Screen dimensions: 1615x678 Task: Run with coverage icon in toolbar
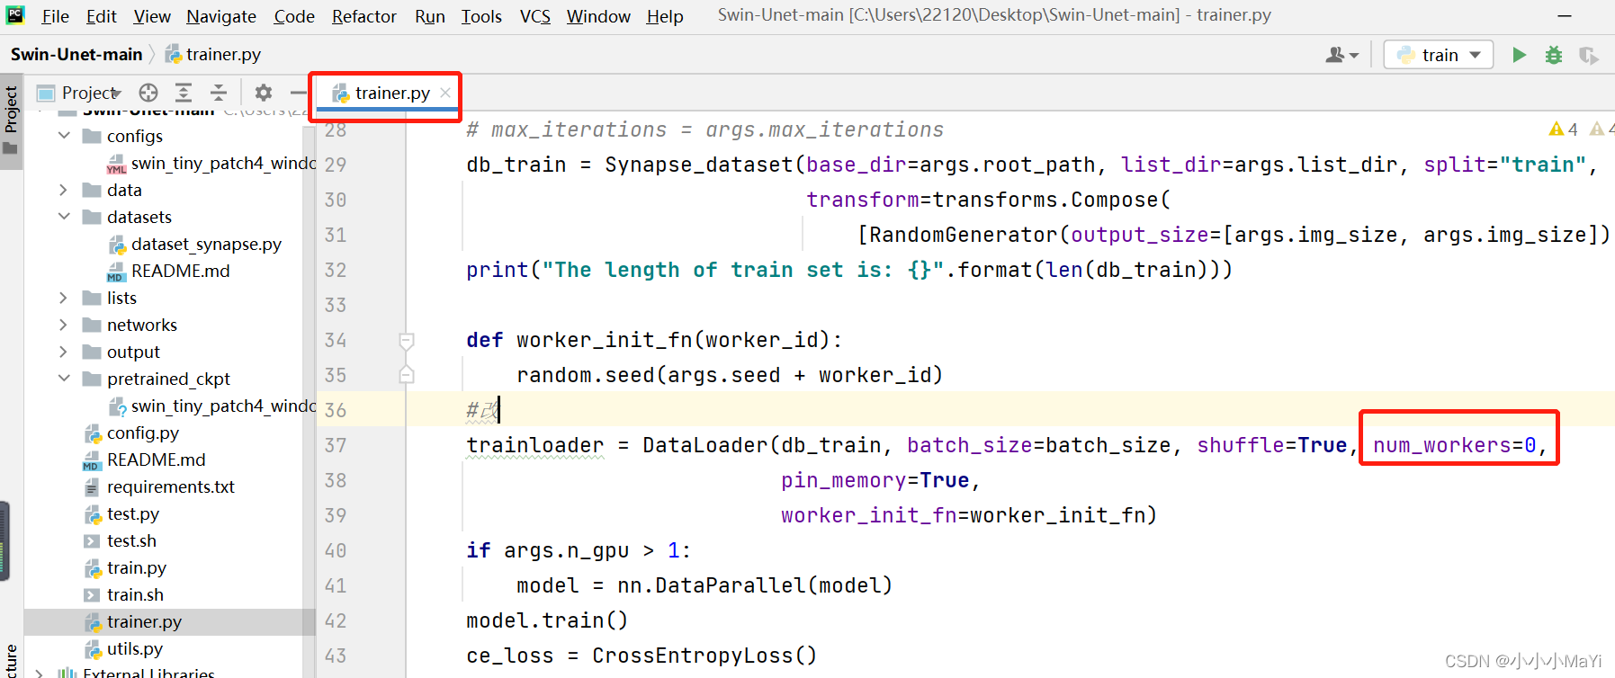[1589, 56]
